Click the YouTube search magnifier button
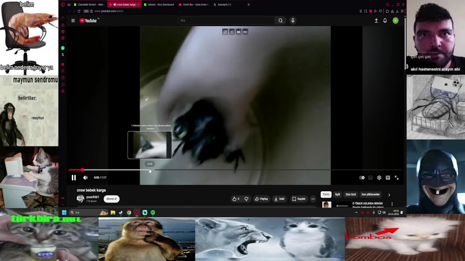 pos(280,21)
